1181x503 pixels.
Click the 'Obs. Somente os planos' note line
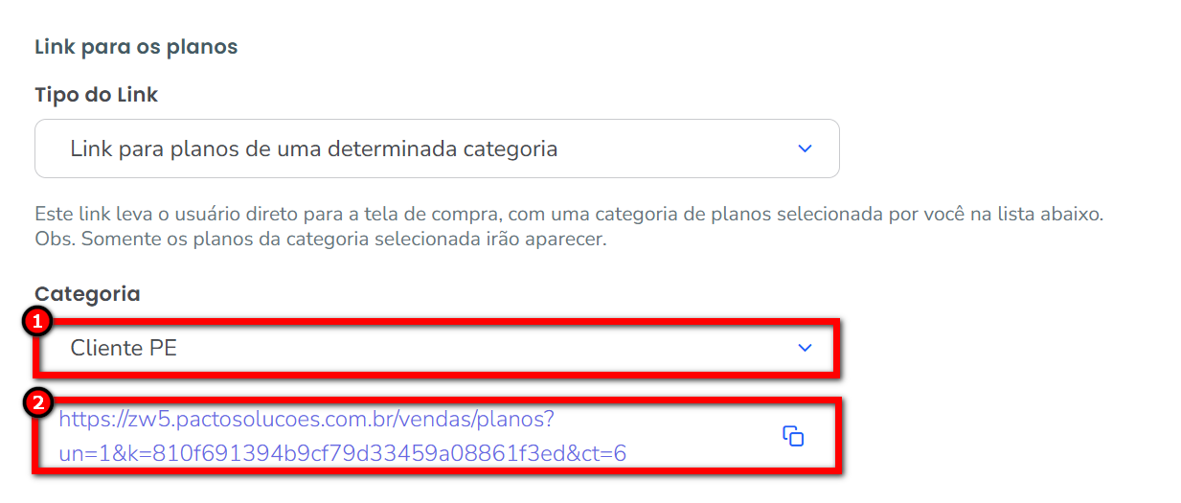click(x=172, y=239)
